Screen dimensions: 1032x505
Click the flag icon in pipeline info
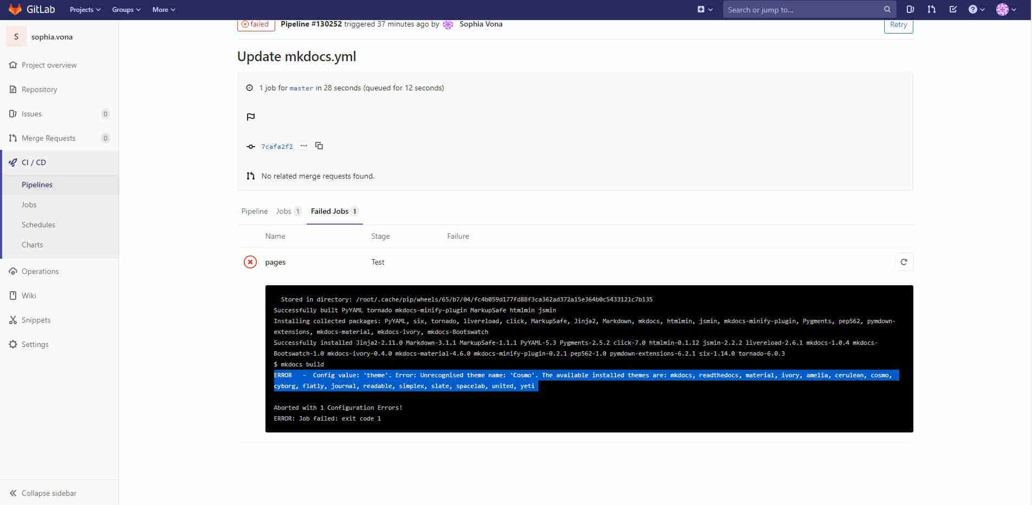point(250,117)
